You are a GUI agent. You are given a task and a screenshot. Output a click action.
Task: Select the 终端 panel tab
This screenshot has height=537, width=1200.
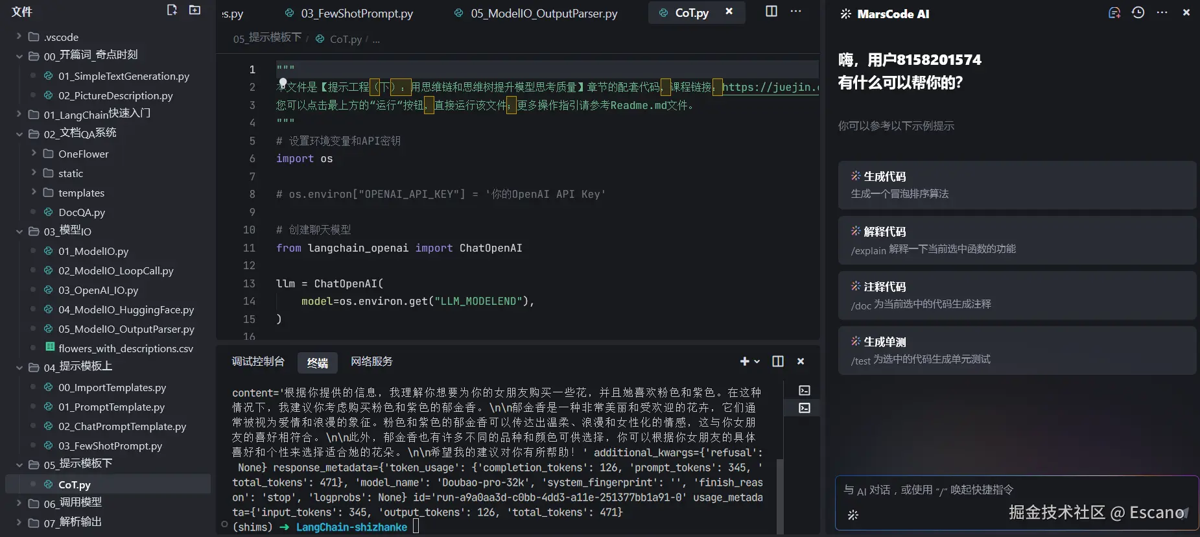pos(318,363)
